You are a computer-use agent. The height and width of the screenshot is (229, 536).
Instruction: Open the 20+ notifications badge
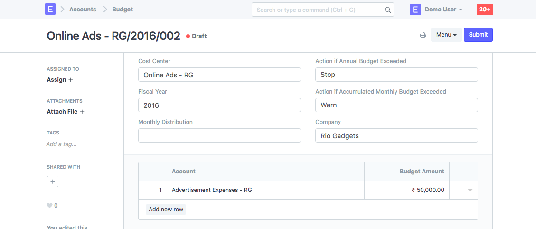pyautogui.click(x=485, y=10)
